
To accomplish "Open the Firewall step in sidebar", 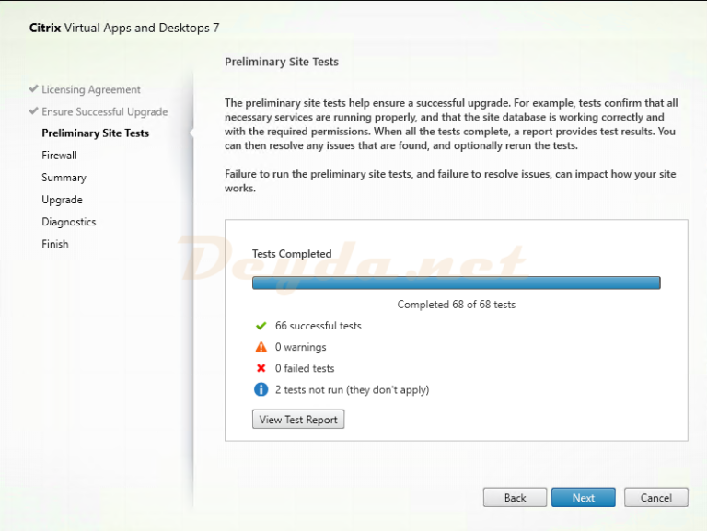I will [x=59, y=156].
